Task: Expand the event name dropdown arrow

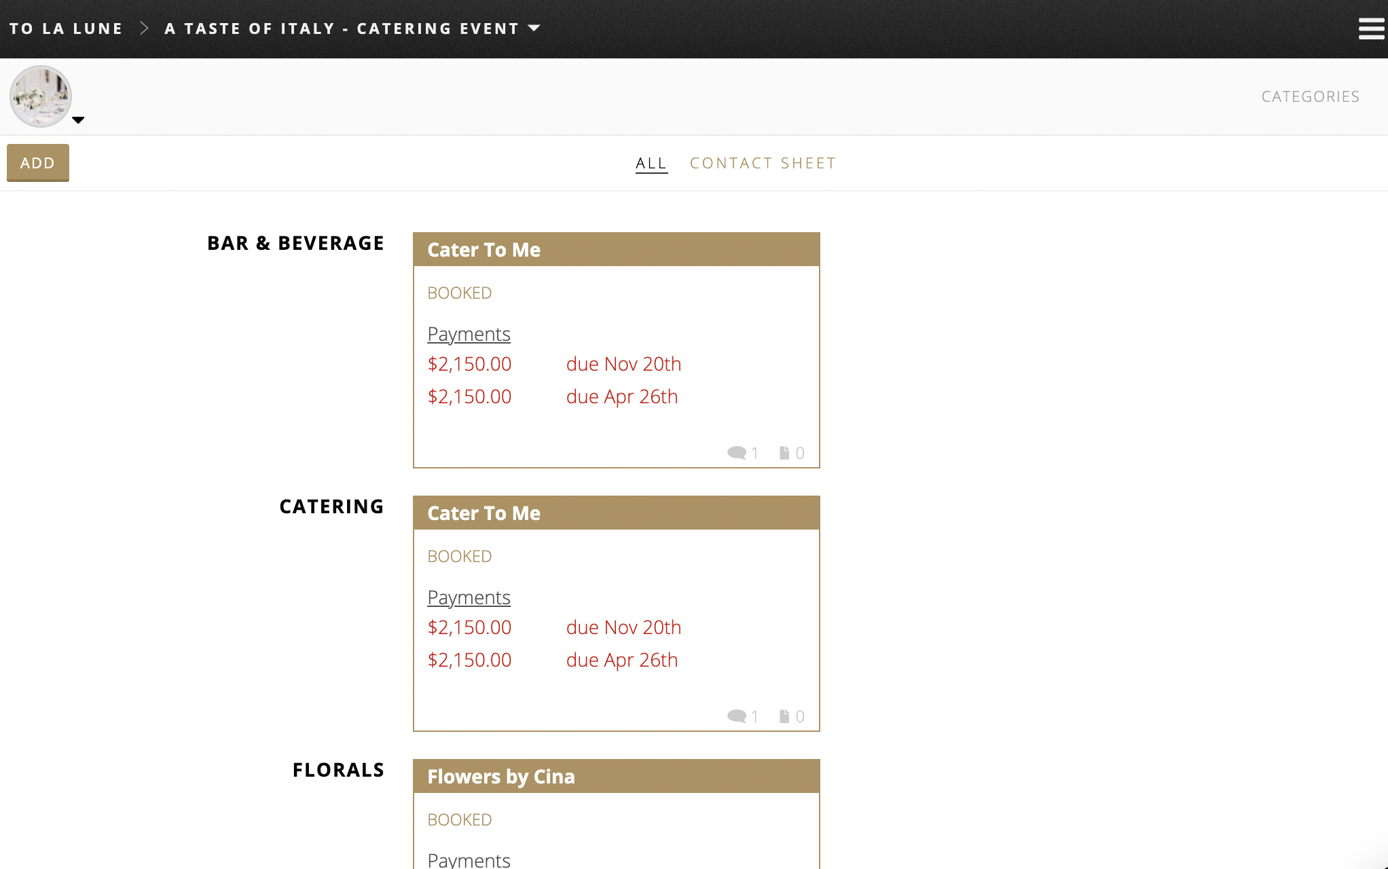Action: pyautogui.click(x=534, y=29)
